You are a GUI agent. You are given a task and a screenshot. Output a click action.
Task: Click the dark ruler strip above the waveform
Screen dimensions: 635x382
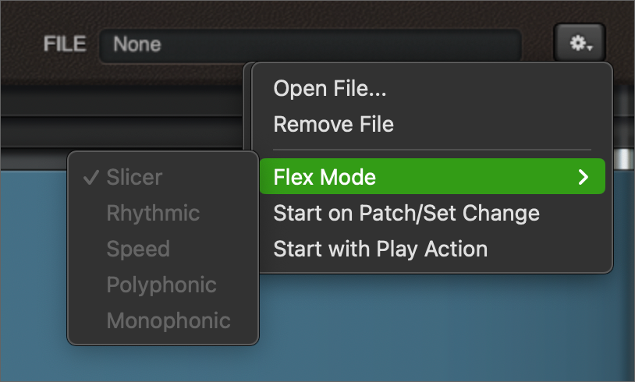click(x=122, y=132)
